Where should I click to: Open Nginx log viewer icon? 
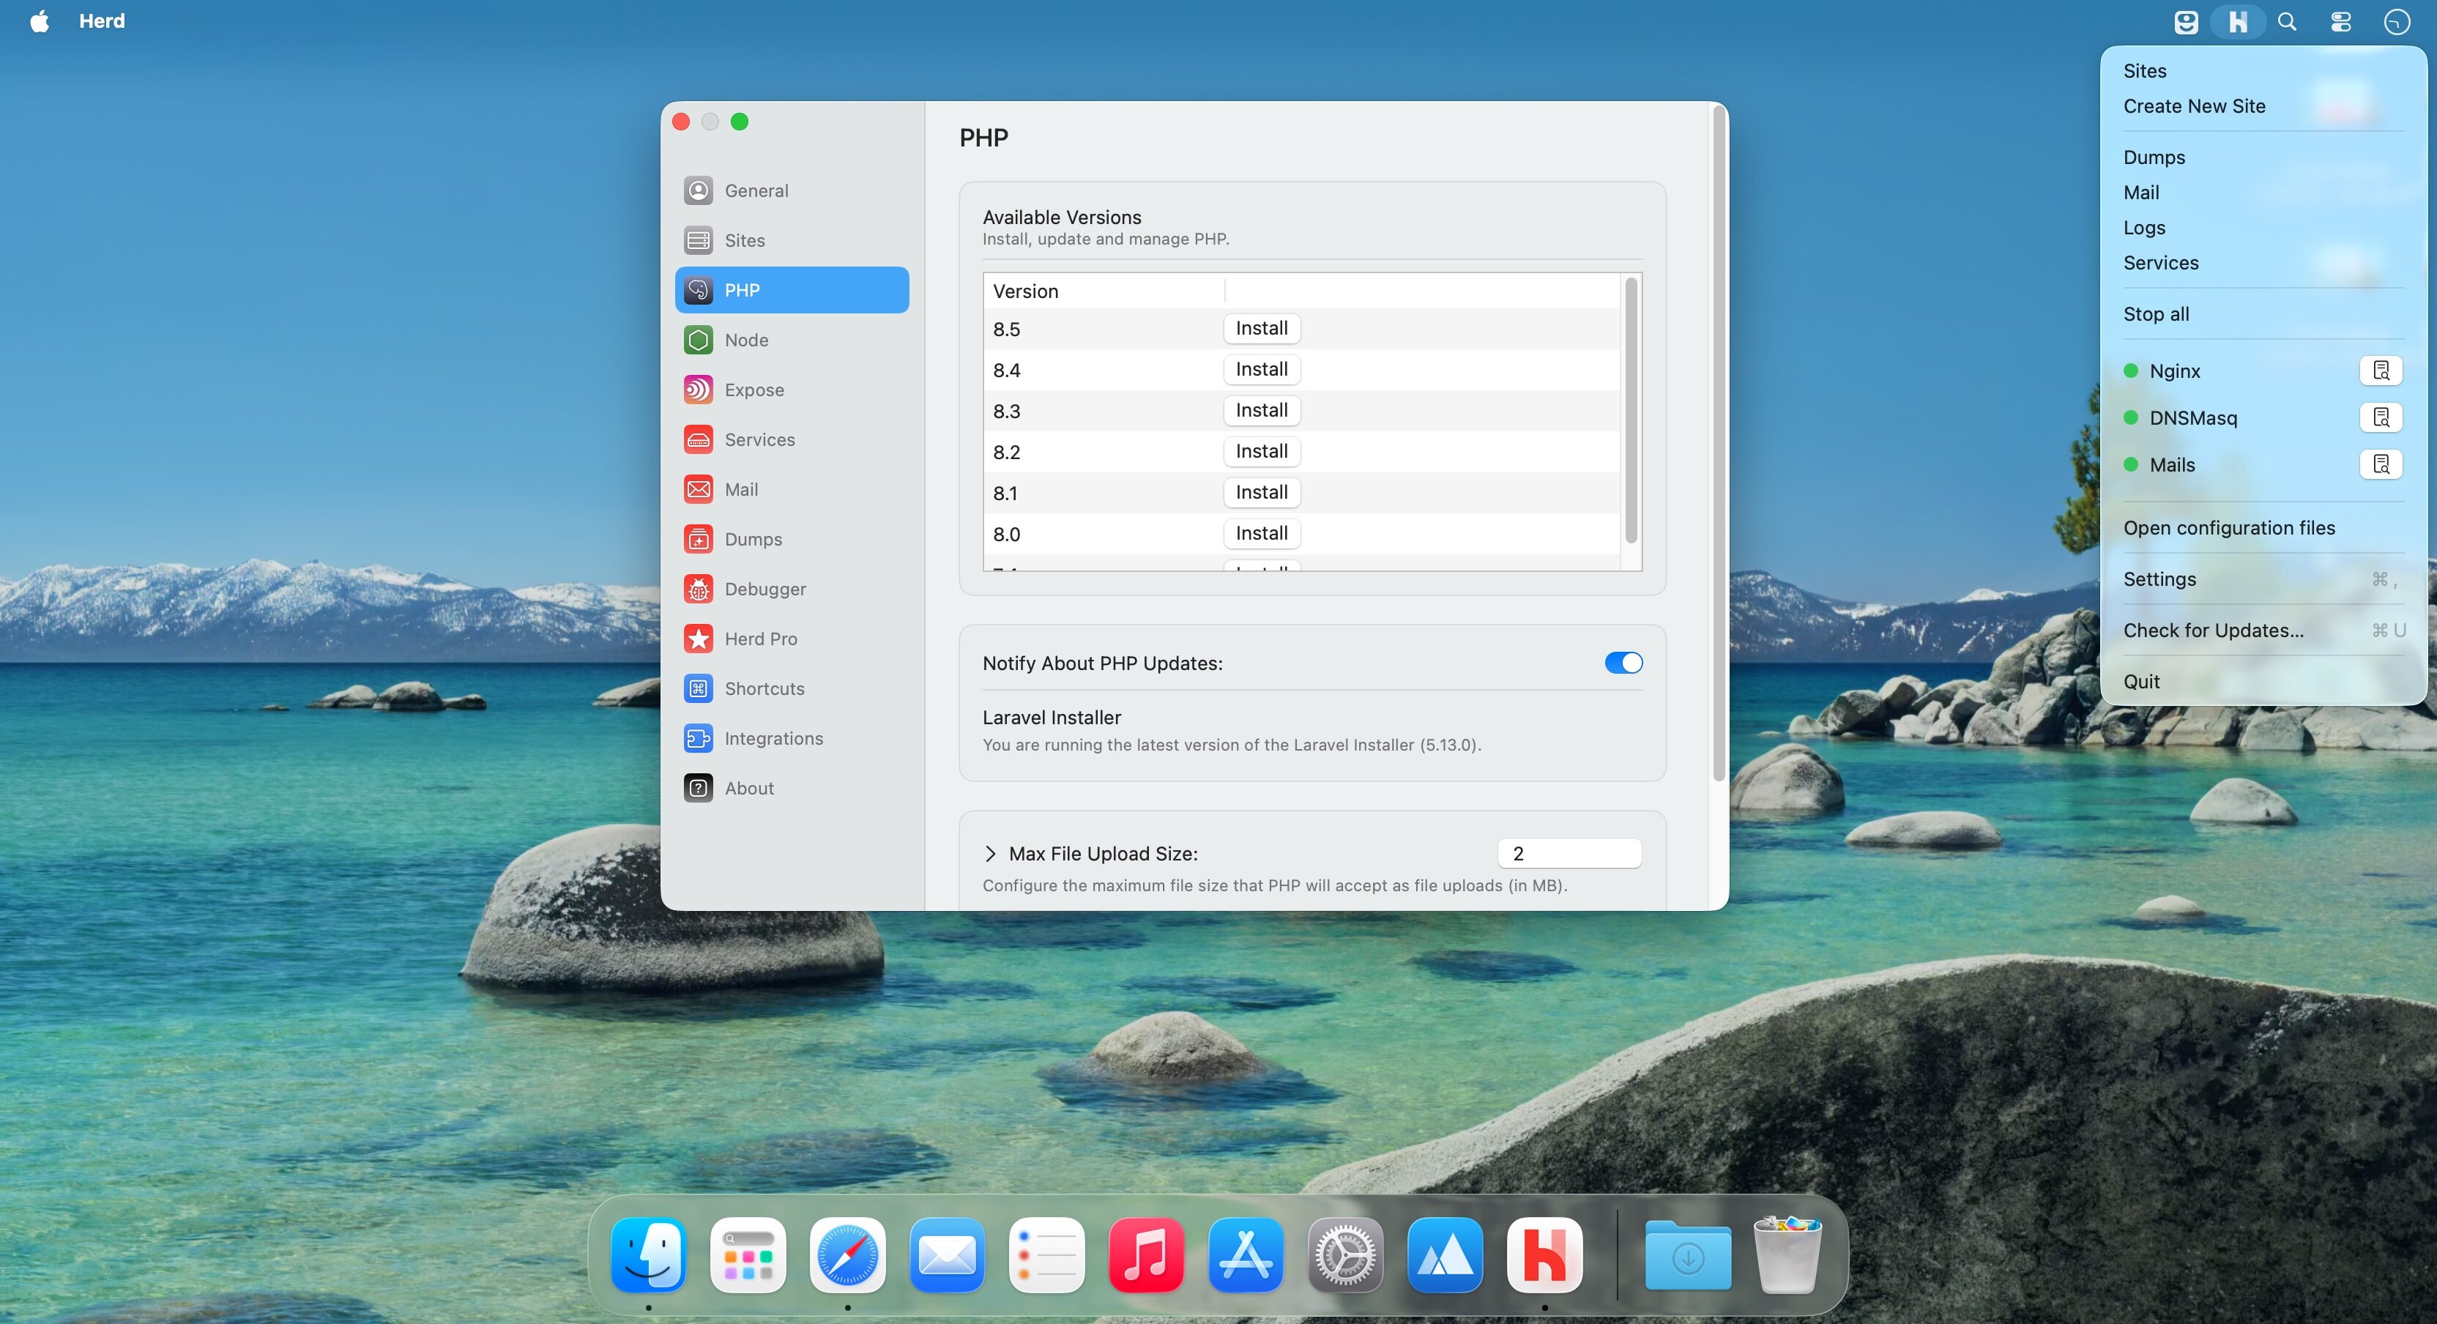point(2380,370)
